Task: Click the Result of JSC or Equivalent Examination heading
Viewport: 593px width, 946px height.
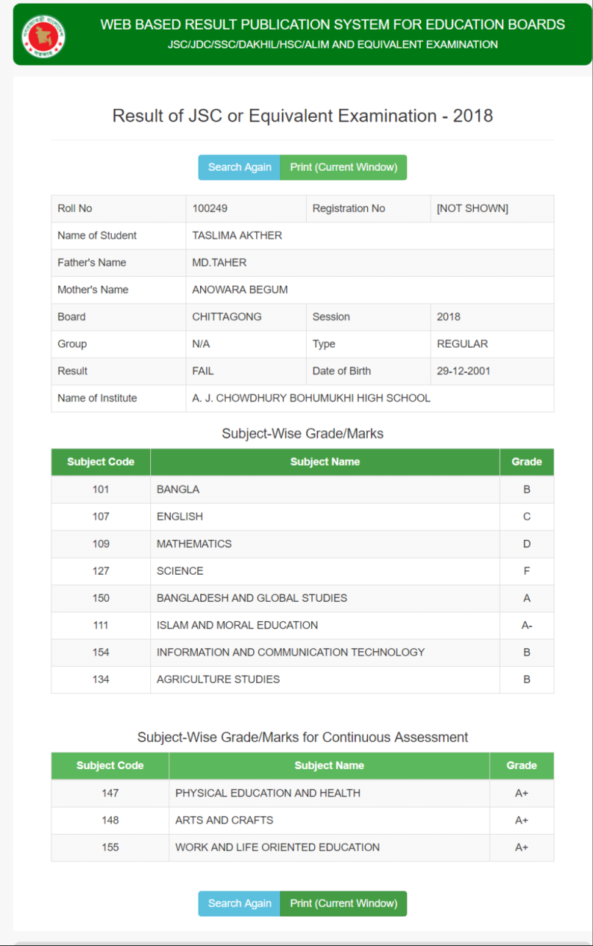Action: tap(302, 116)
